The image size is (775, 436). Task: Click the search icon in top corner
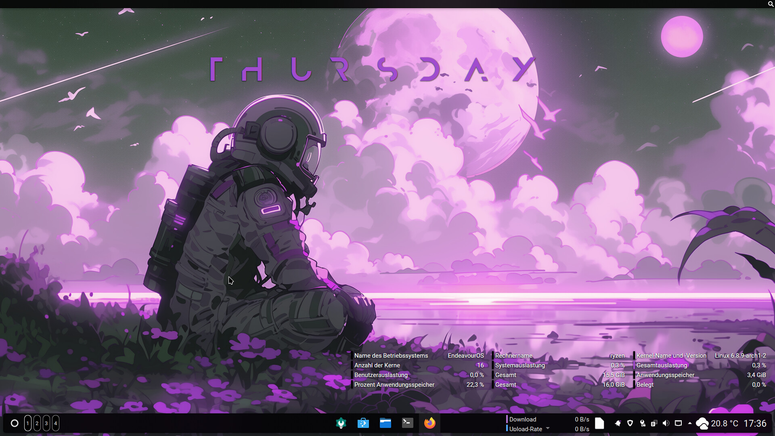coord(770,4)
